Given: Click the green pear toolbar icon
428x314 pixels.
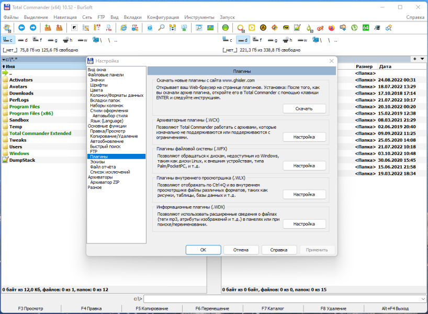Looking at the screenshot, I should click(x=309, y=28).
